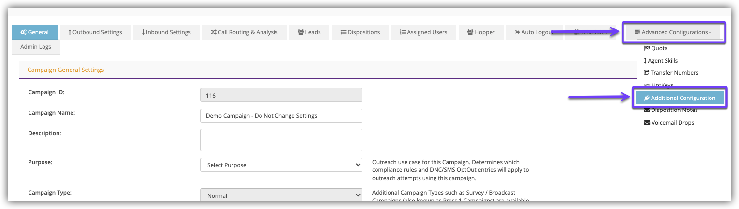Select the Dispositions tab
The width and height of the screenshot is (739, 209).
360,32
